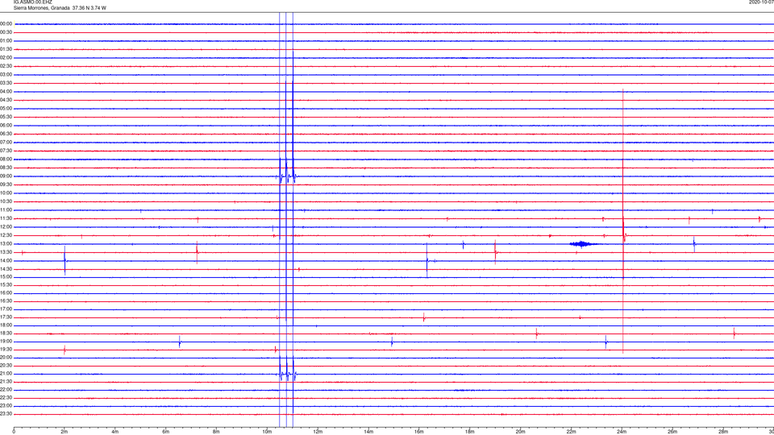Pick the 06:00 time label
The height and width of the screenshot is (435, 774).
pos(6,126)
